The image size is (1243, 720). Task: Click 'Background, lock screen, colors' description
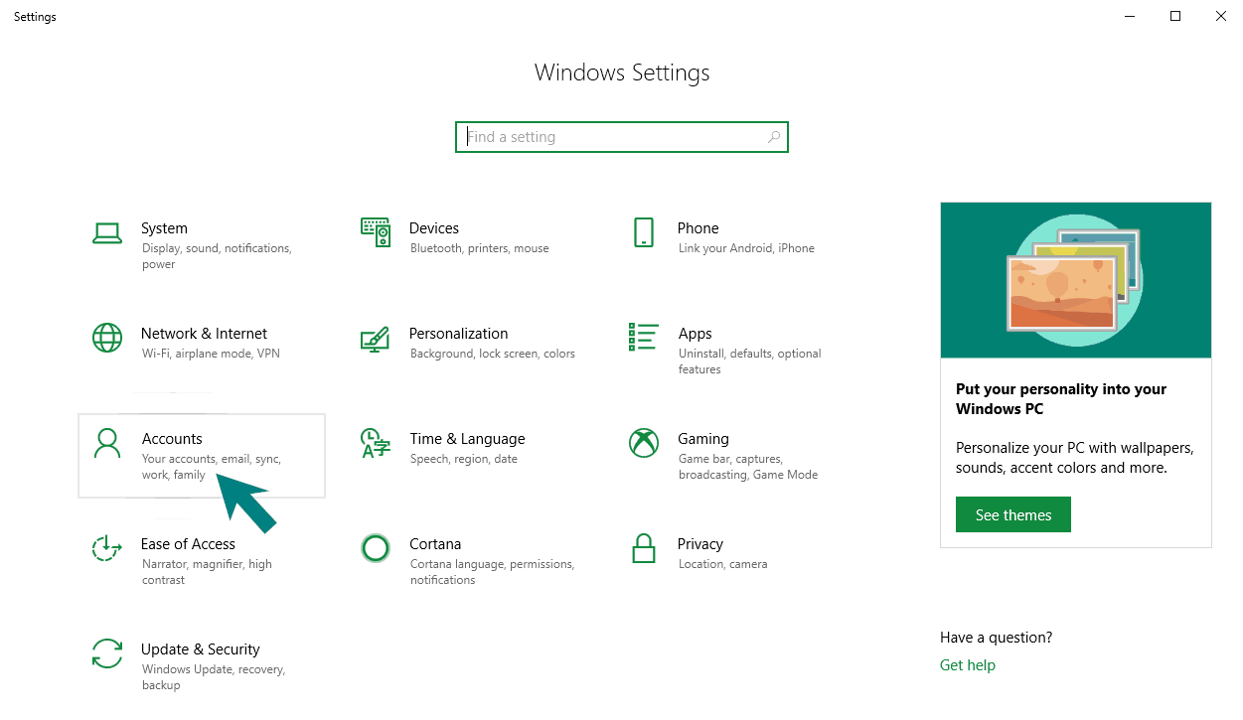tap(493, 354)
